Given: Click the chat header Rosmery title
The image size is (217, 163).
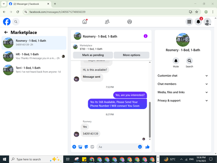Looking at the screenshot, I should (x=100, y=37).
